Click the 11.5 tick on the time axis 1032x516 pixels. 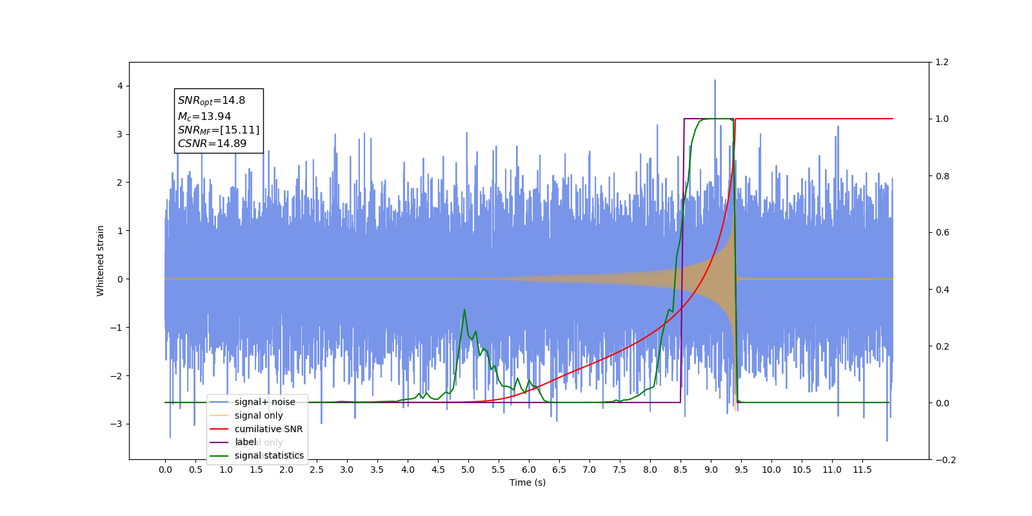pyautogui.click(x=862, y=470)
